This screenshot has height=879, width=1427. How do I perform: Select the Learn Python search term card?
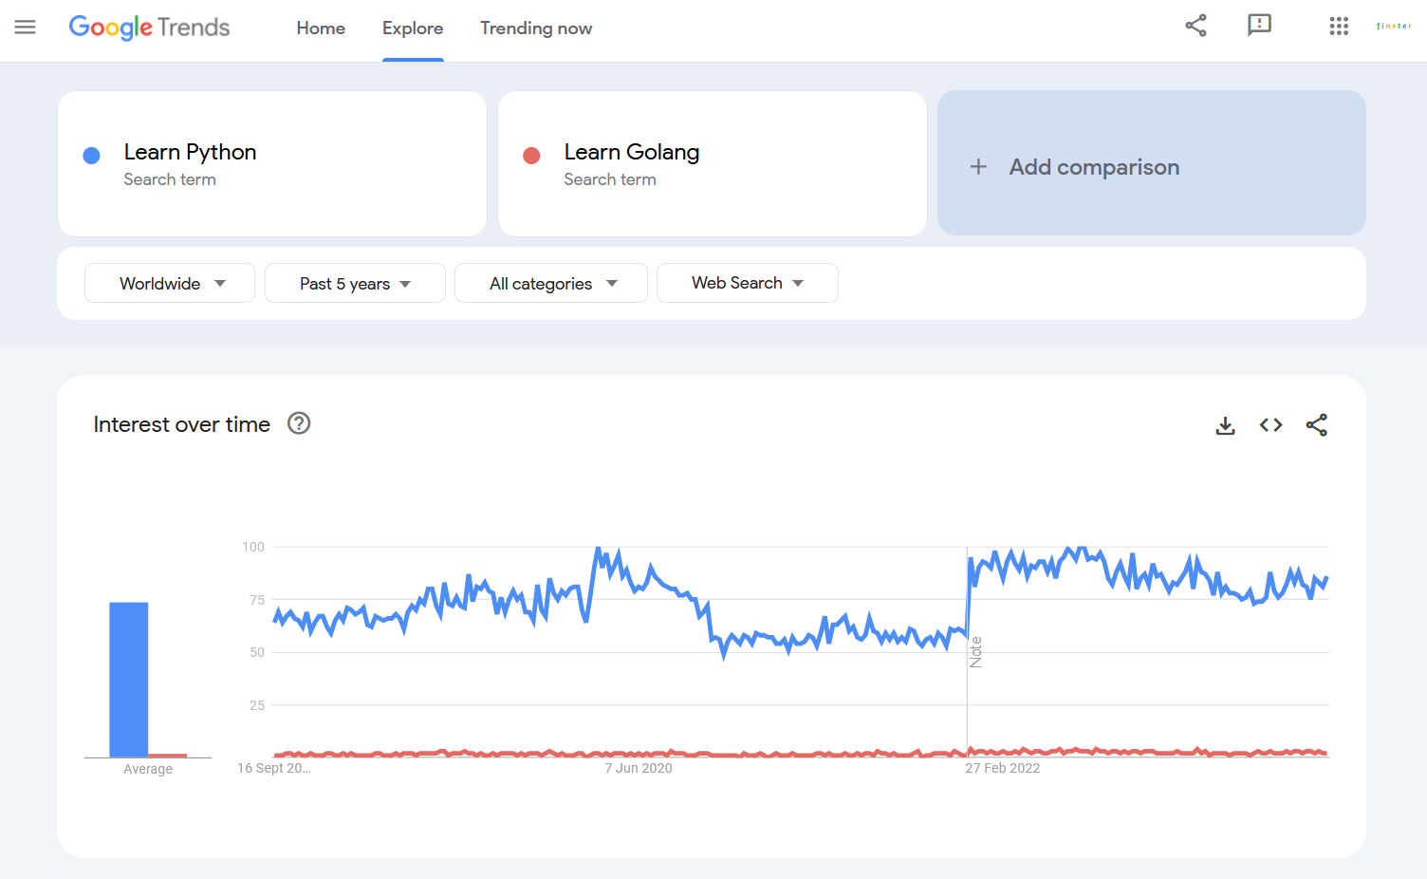coord(271,163)
